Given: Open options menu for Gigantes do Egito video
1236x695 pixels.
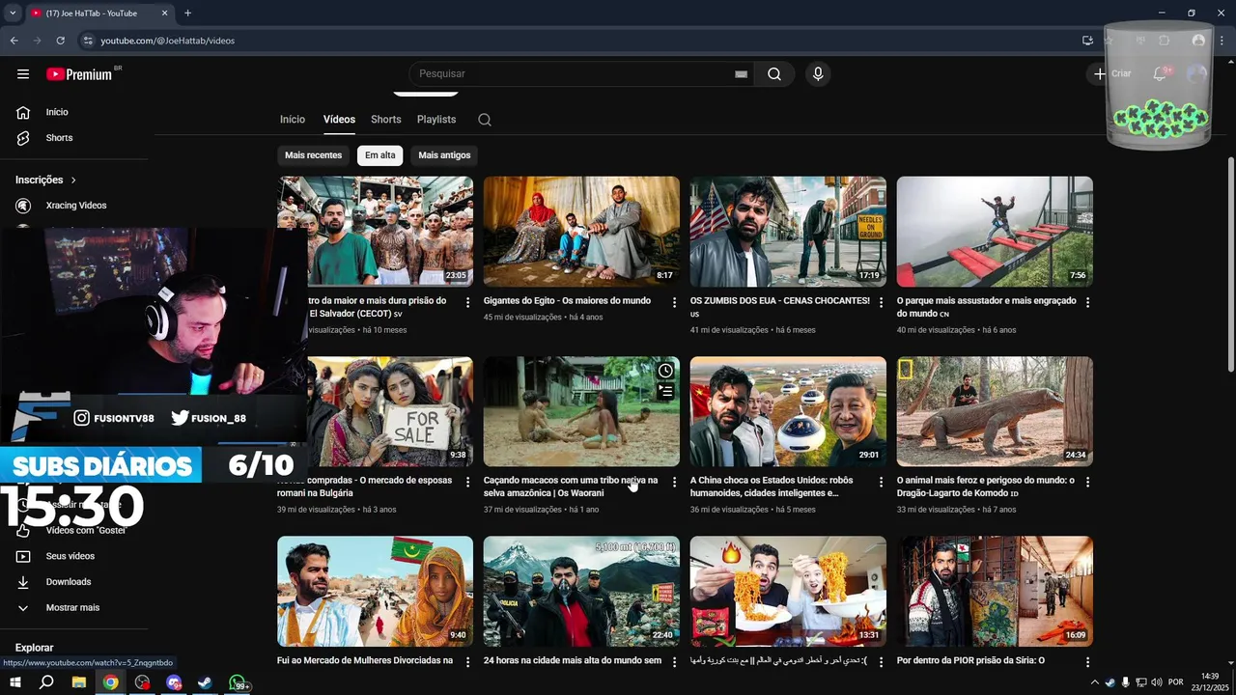Looking at the screenshot, I should pyautogui.click(x=674, y=302).
